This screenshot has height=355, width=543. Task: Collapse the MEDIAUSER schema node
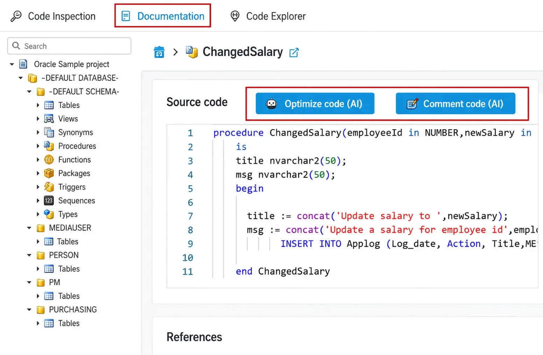29,228
